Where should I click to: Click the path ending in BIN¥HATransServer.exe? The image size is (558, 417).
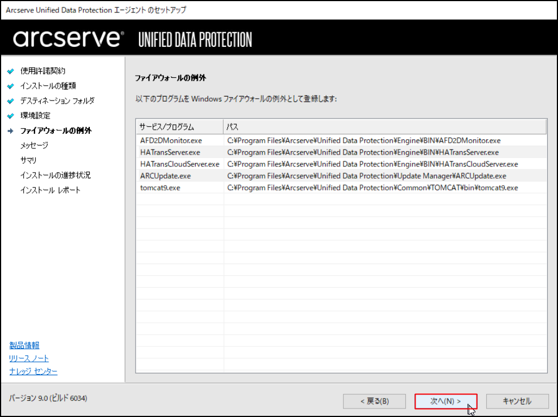pos(363,152)
